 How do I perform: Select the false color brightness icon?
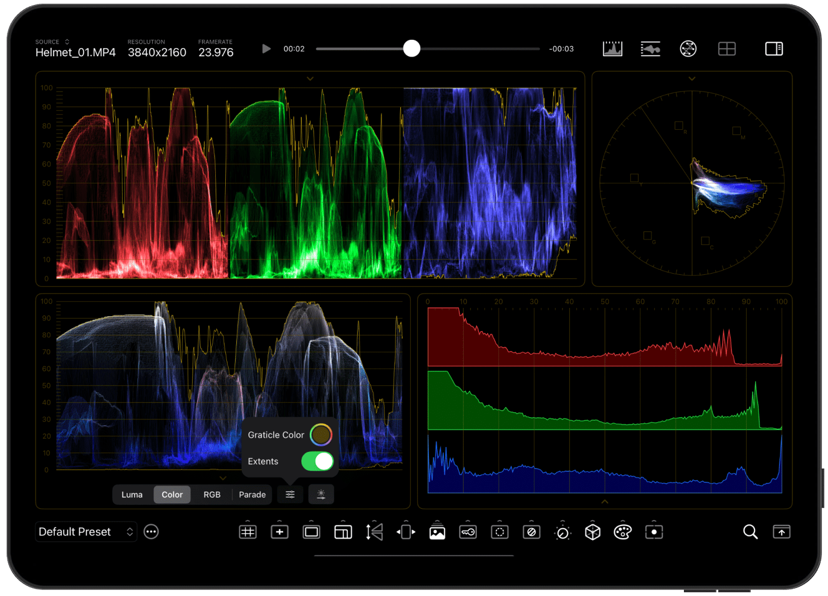[321, 494]
